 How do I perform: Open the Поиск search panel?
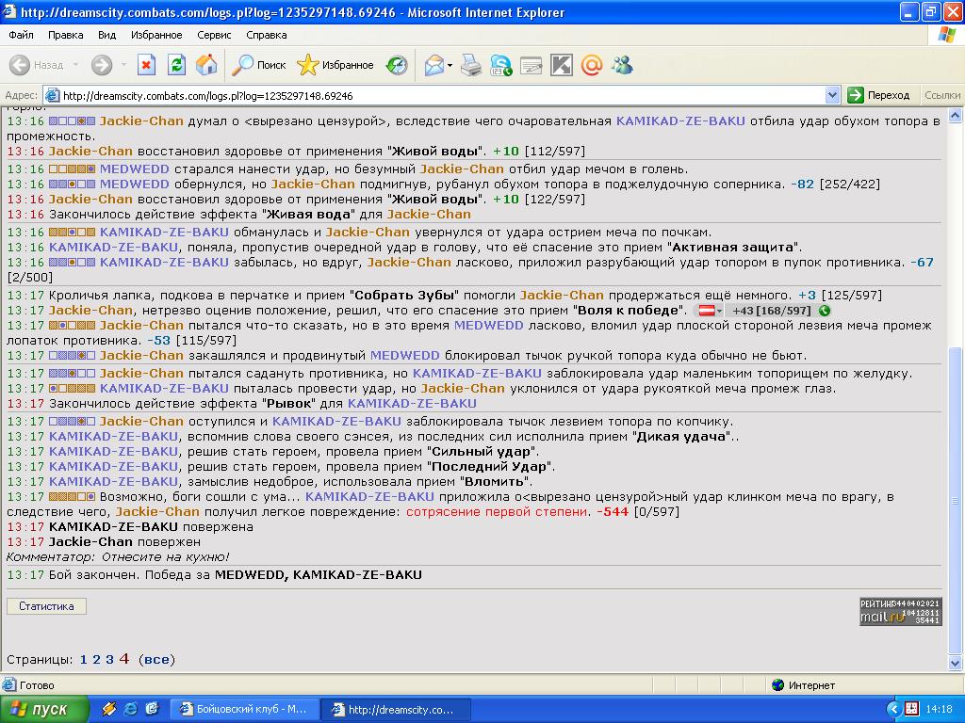click(258, 65)
